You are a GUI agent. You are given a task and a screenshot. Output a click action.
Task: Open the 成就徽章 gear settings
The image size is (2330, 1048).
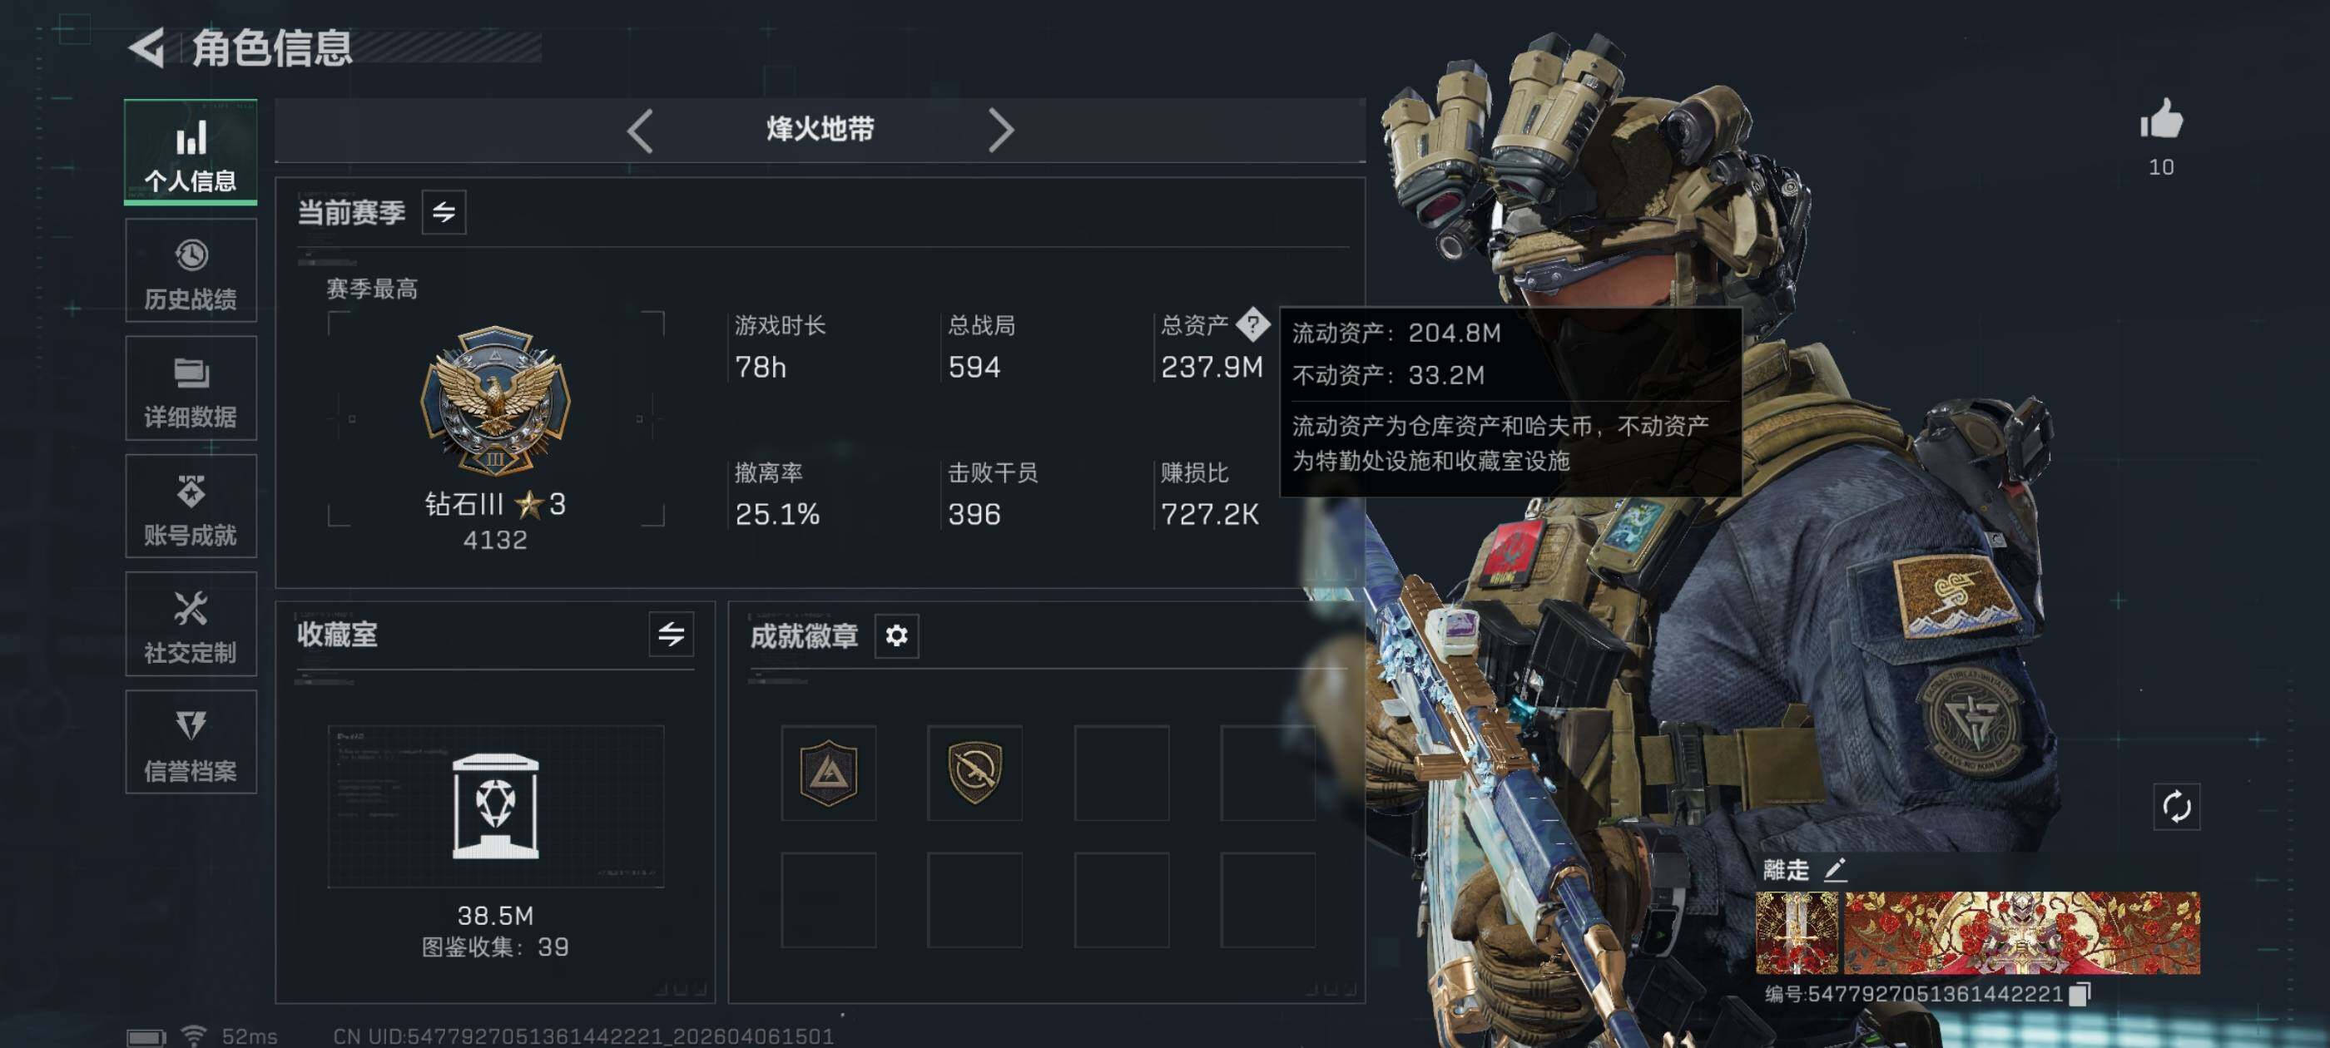pyautogui.click(x=896, y=635)
